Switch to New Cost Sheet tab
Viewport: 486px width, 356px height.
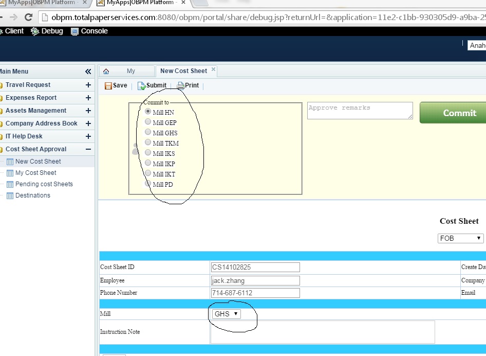pos(183,71)
